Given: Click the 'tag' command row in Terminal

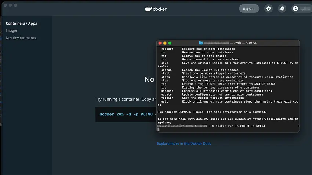Looking at the screenshot, I should 218,84.
